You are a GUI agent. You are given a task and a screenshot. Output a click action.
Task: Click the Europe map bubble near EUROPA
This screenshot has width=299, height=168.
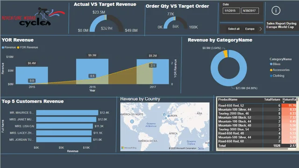[x=168, y=116]
